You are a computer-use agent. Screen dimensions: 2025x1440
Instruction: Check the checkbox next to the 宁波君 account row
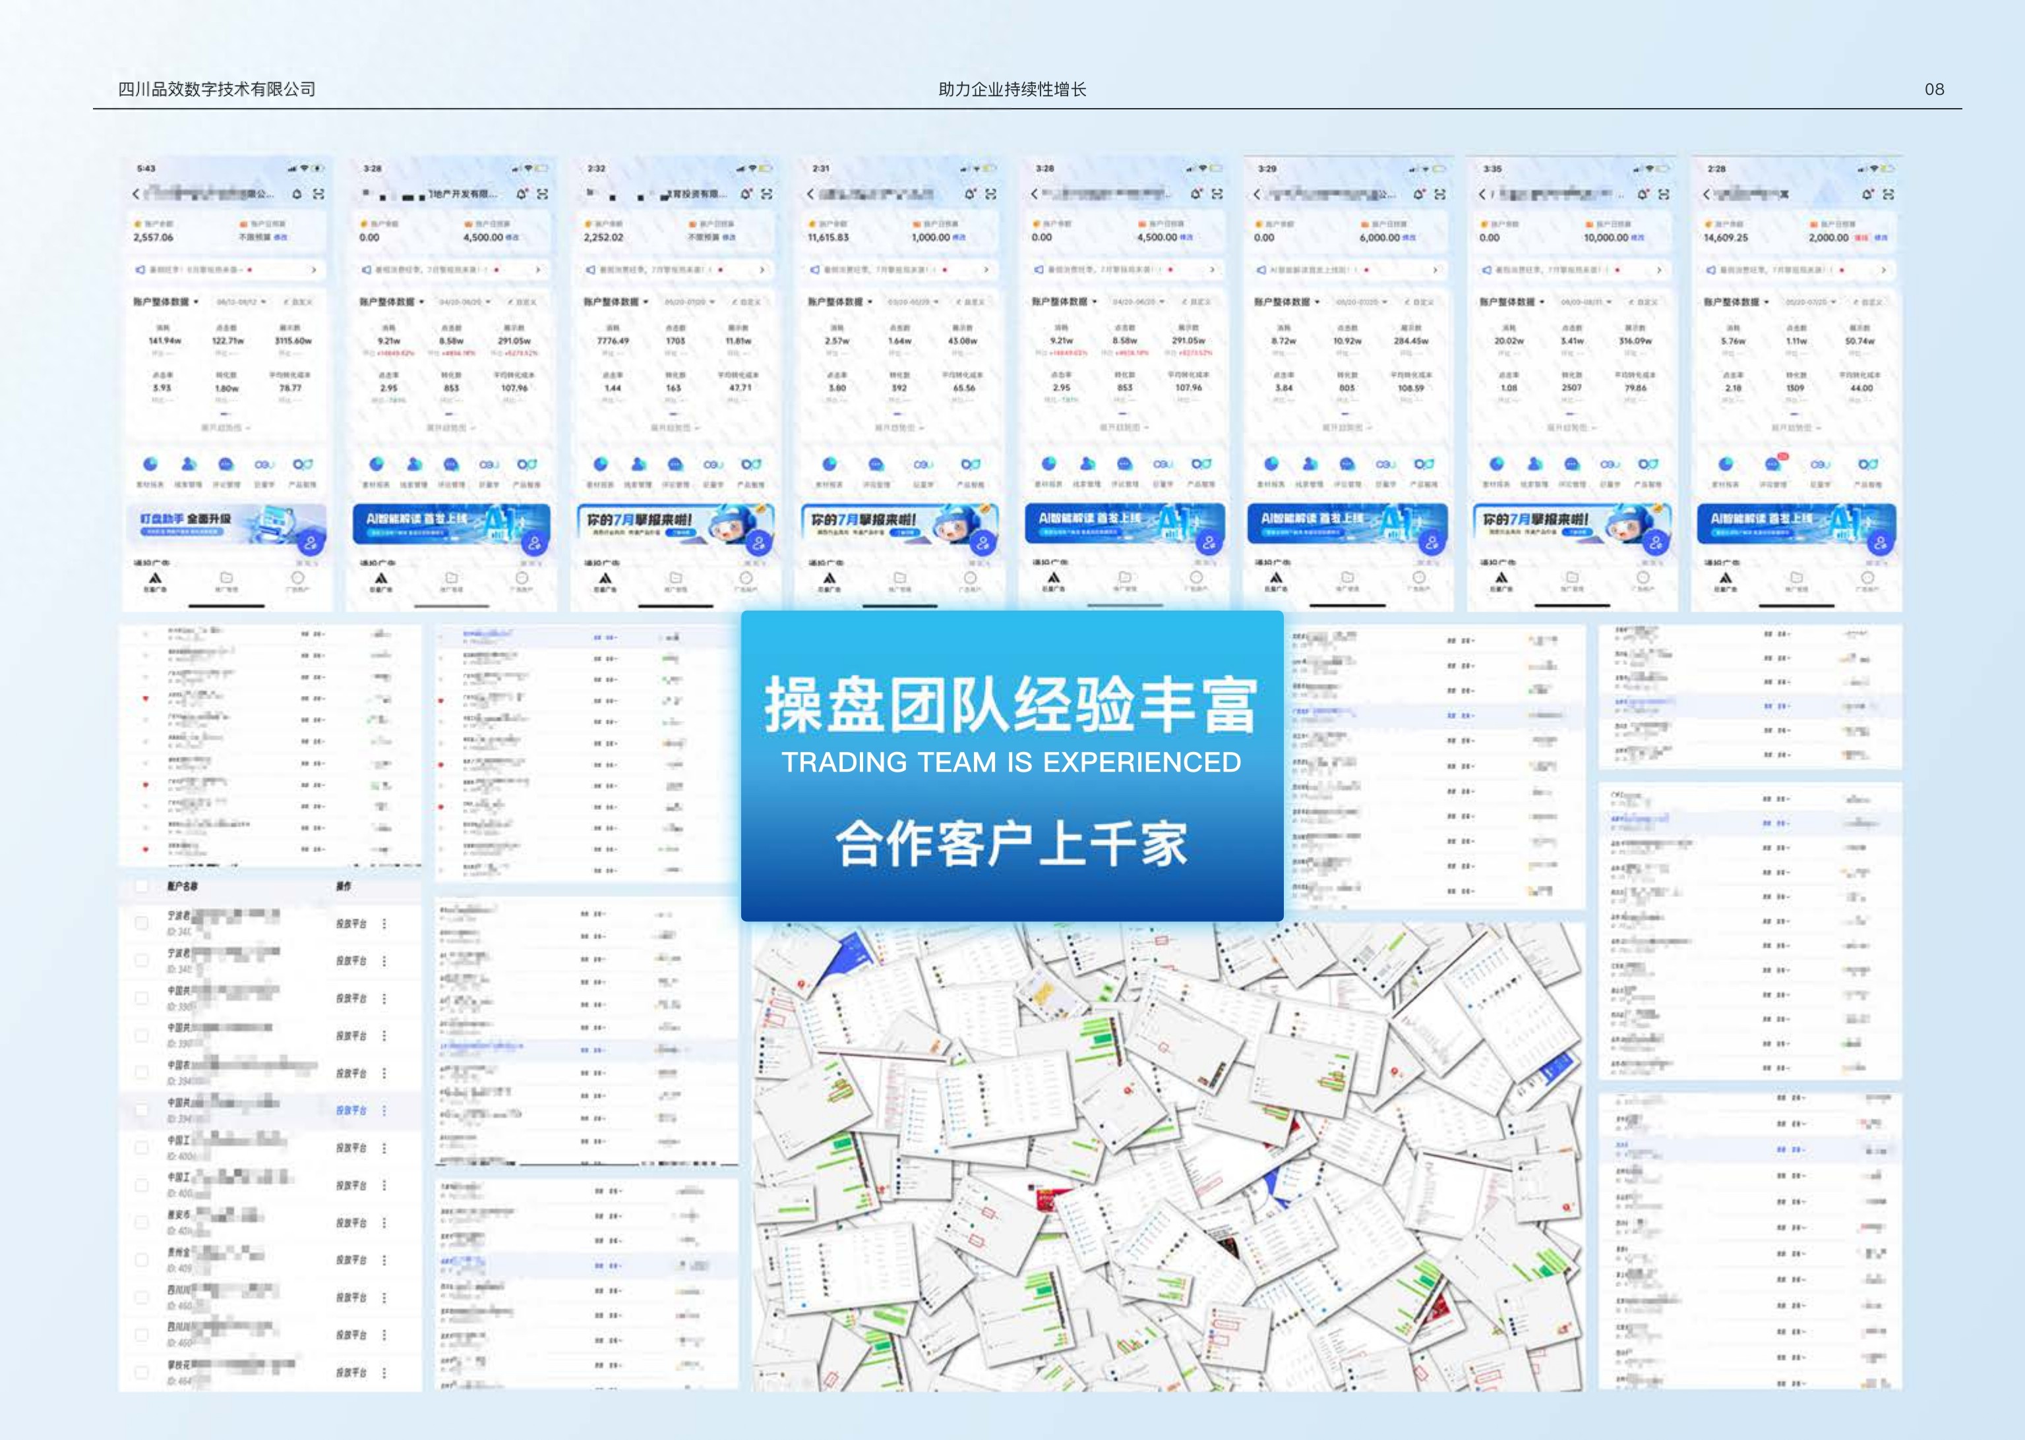(x=142, y=923)
